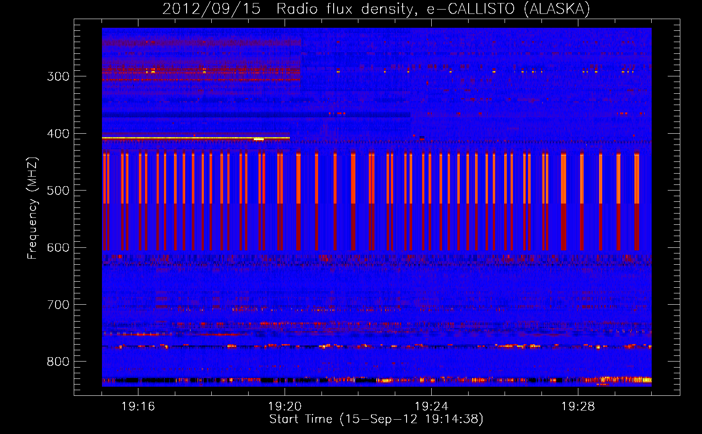This screenshot has height=434, width=702.
Task: Click the 19:24 time tick label
Action: pyautogui.click(x=431, y=407)
